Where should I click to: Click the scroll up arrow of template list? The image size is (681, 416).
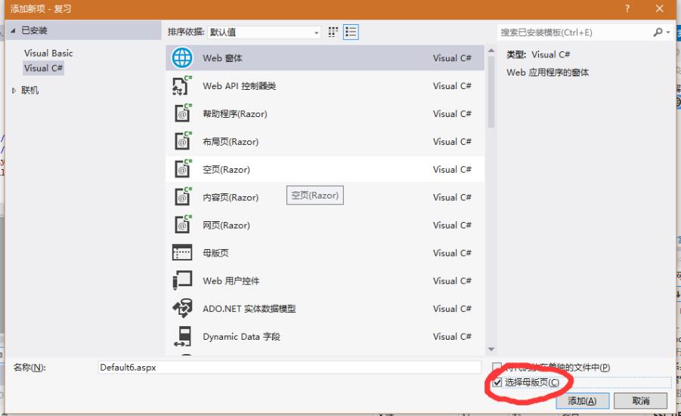pyautogui.click(x=491, y=51)
